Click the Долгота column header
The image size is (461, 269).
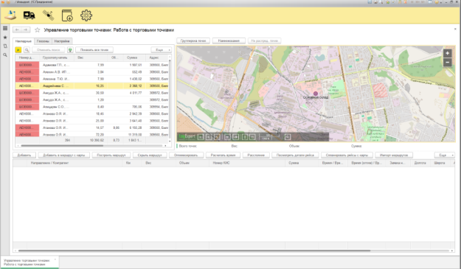point(420,163)
